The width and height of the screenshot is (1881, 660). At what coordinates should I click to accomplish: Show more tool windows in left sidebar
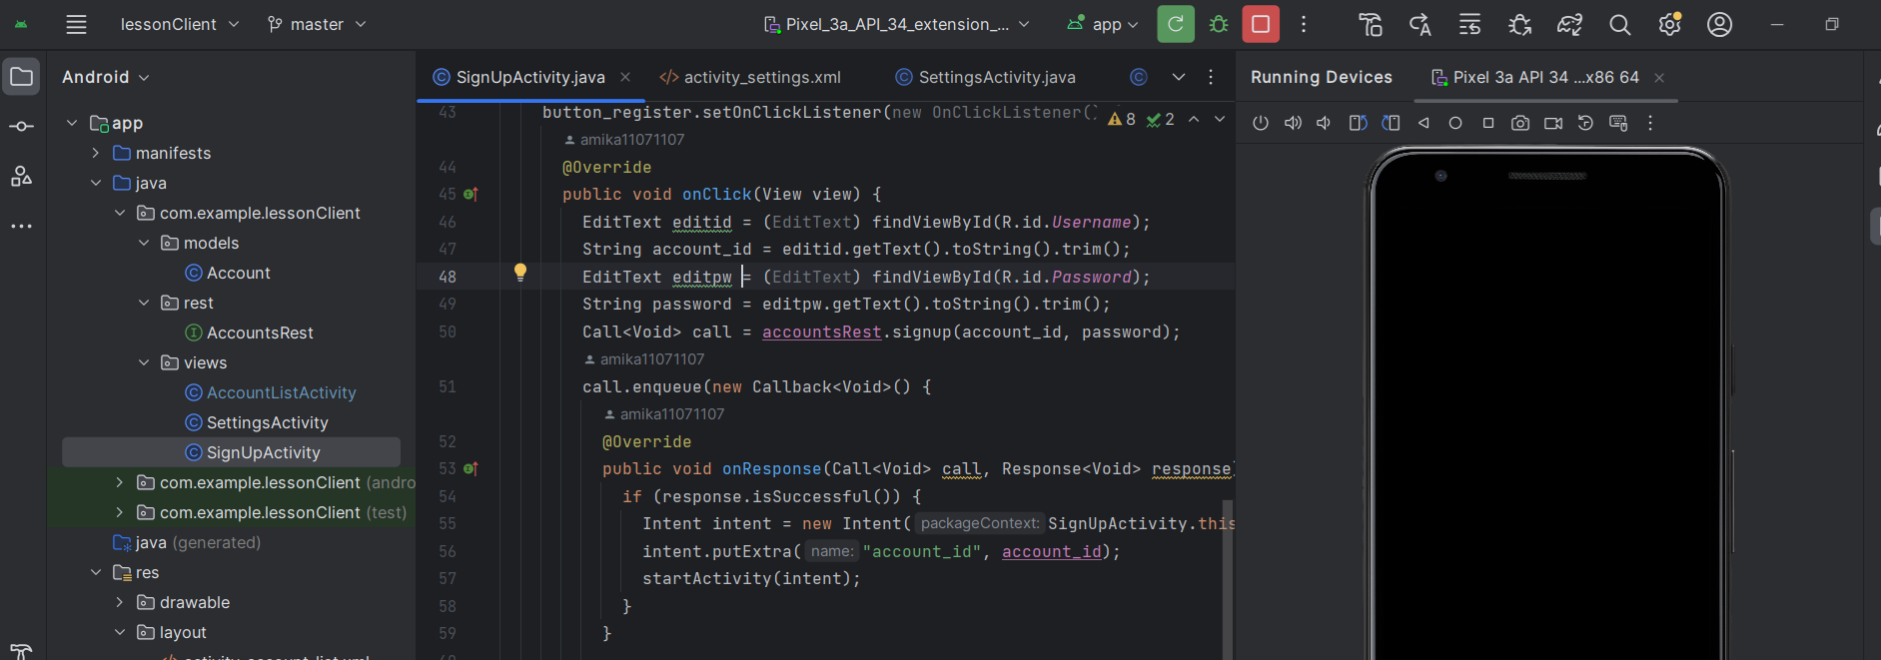coord(21,227)
